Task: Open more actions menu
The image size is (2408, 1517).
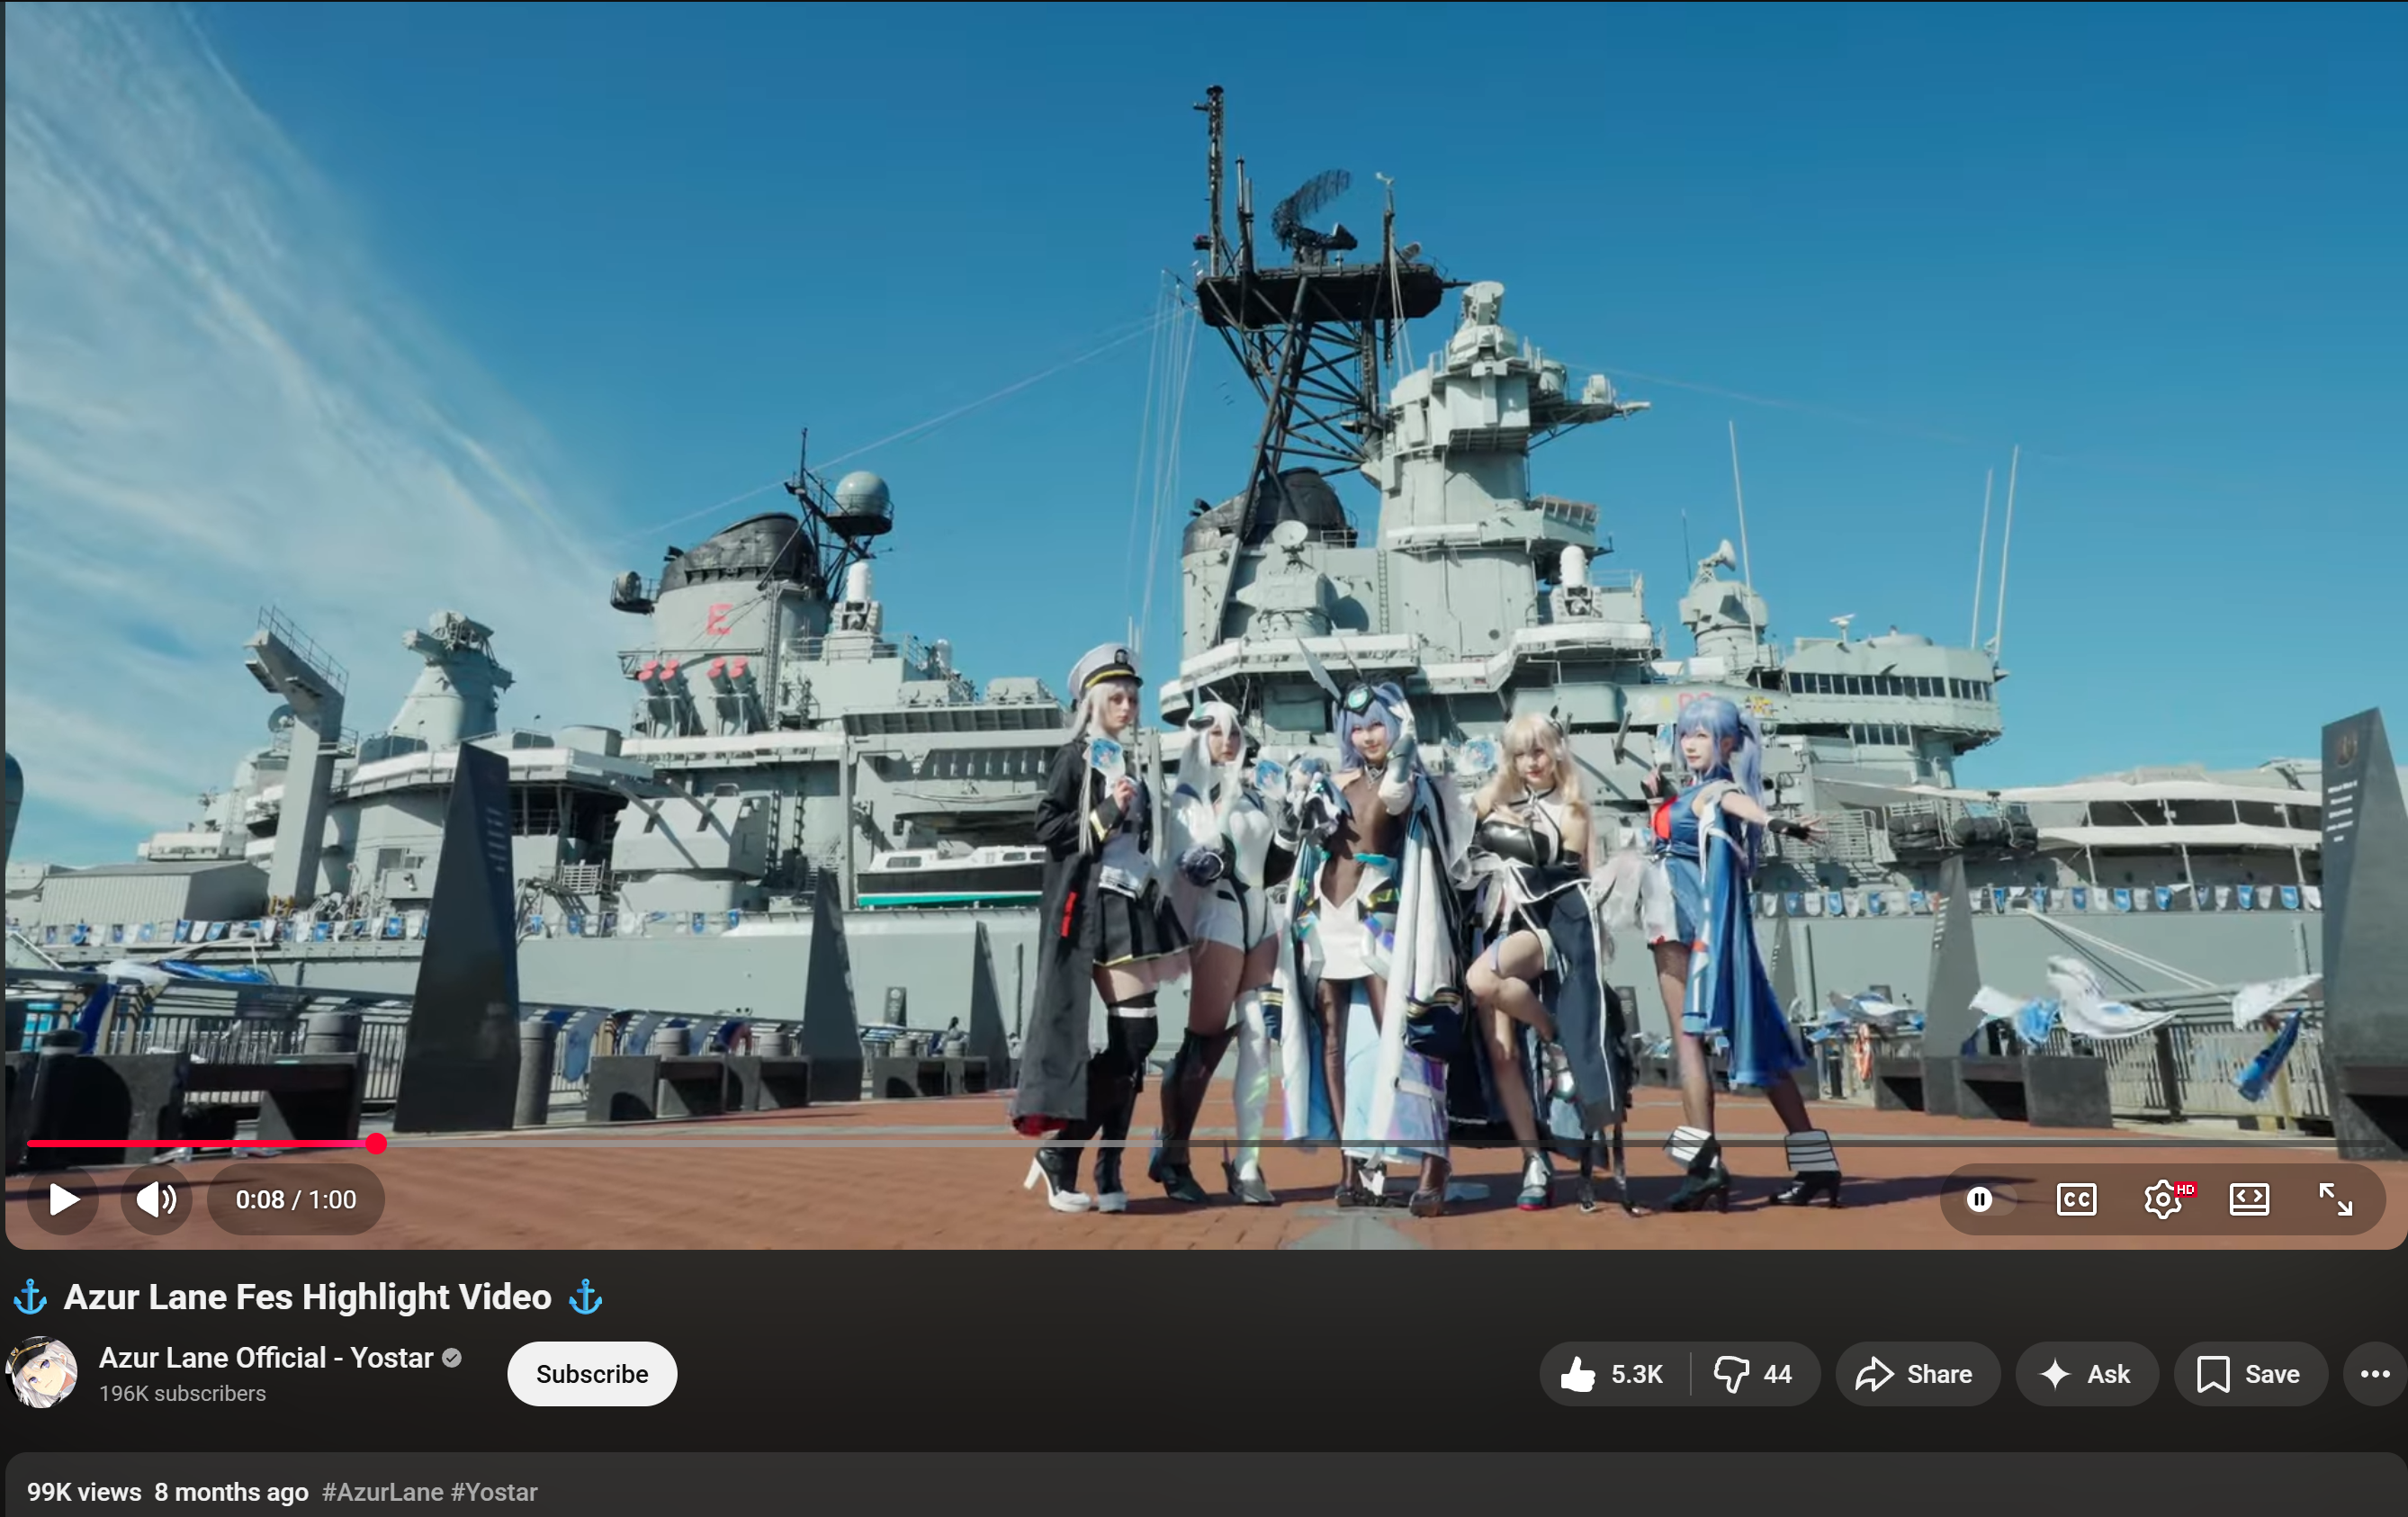Action: coord(2374,1374)
